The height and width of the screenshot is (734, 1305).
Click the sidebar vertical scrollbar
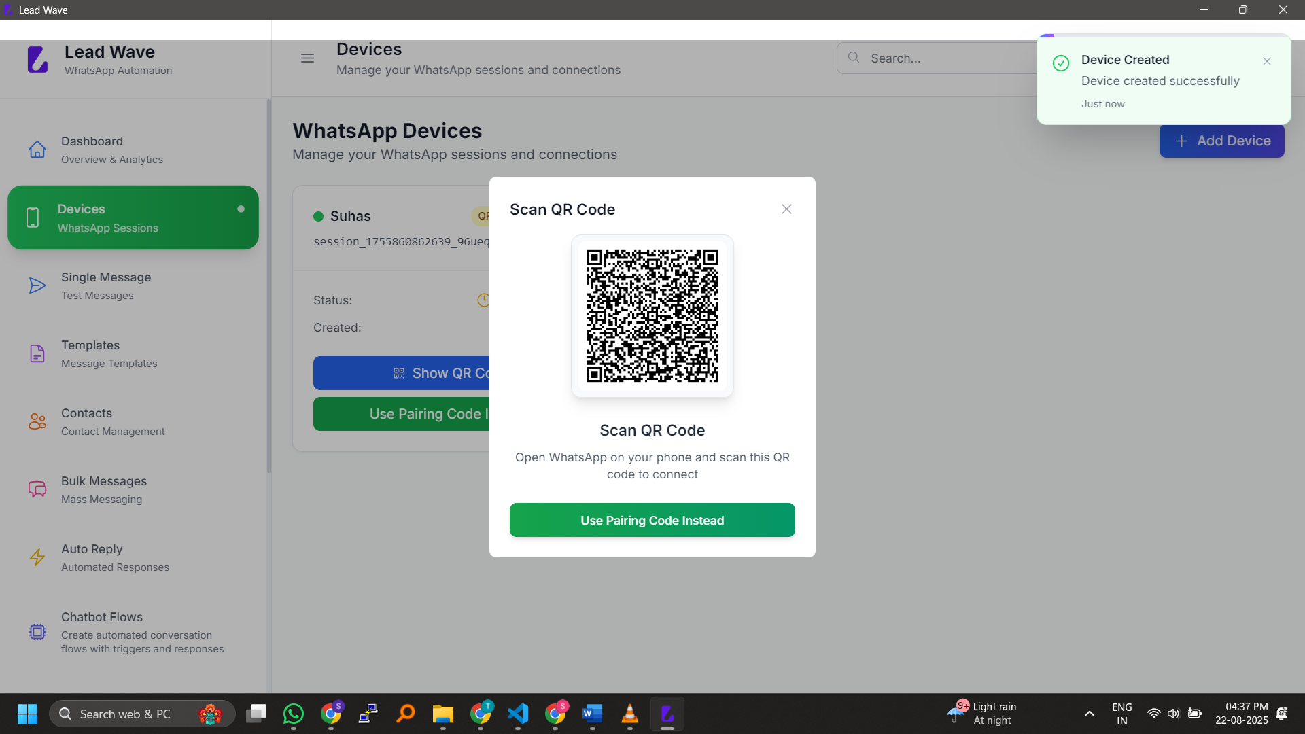click(x=268, y=285)
